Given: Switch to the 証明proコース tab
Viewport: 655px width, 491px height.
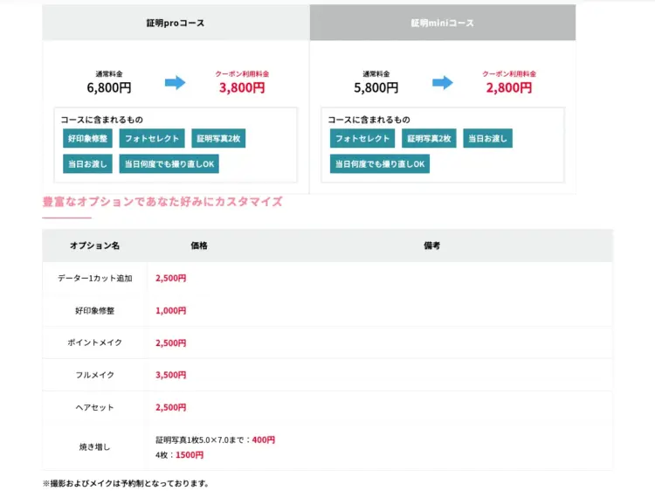Looking at the screenshot, I should click(176, 23).
